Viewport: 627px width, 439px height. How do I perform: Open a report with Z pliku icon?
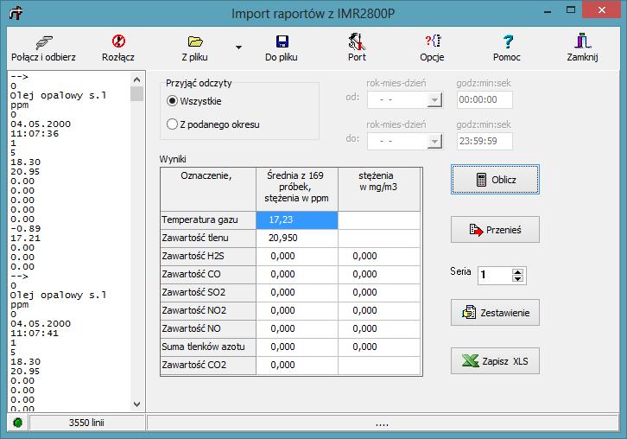[195, 41]
